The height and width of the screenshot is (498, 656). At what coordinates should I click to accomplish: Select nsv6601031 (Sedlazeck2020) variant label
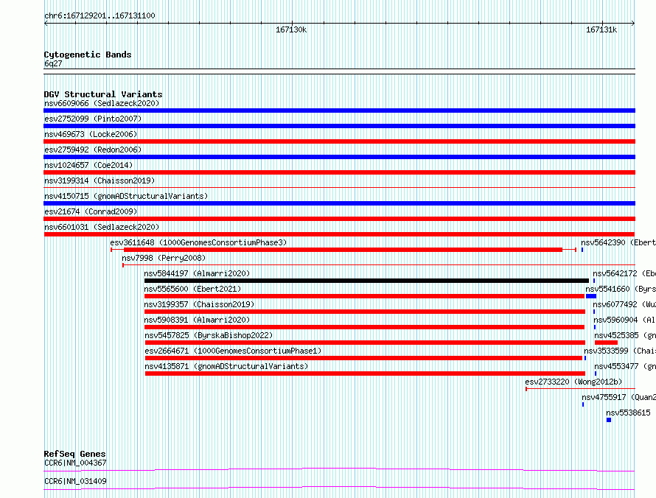point(102,227)
